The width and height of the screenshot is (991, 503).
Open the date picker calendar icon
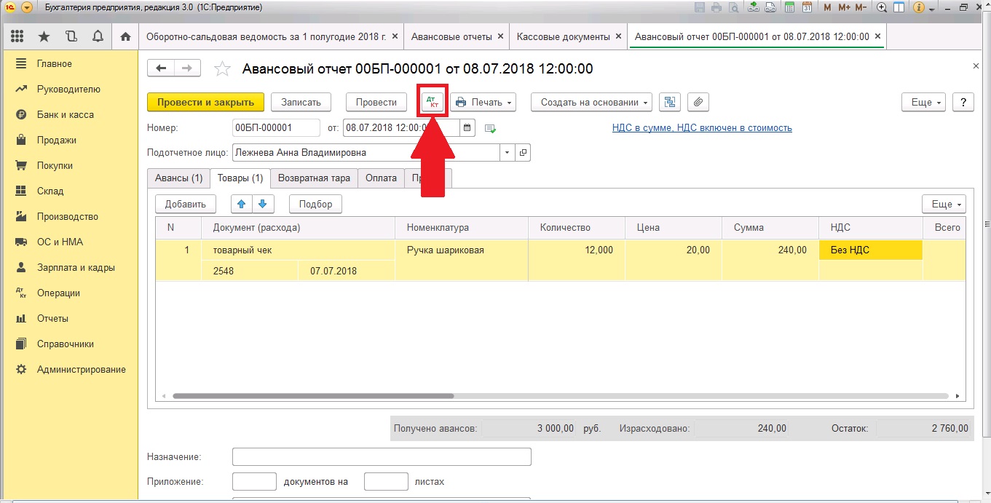click(x=467, y=128)
